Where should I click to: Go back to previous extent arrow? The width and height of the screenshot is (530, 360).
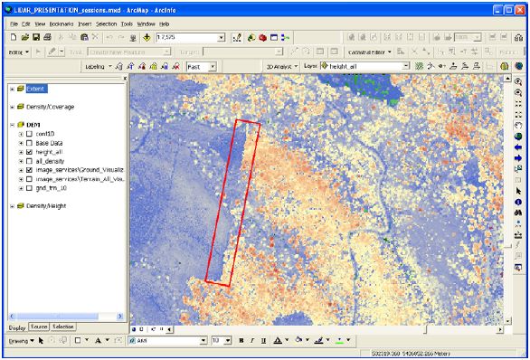tap(518, 147)
